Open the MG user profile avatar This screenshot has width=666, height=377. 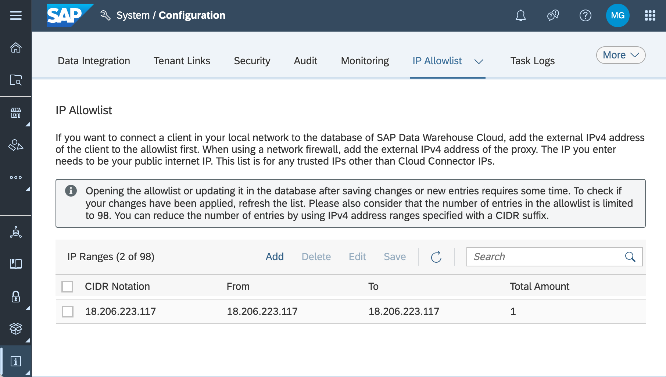tap(617, 15)
